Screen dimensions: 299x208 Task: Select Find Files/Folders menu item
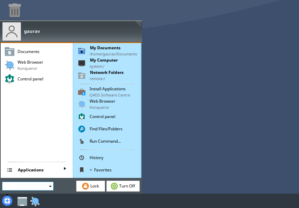tap(107, 129)
